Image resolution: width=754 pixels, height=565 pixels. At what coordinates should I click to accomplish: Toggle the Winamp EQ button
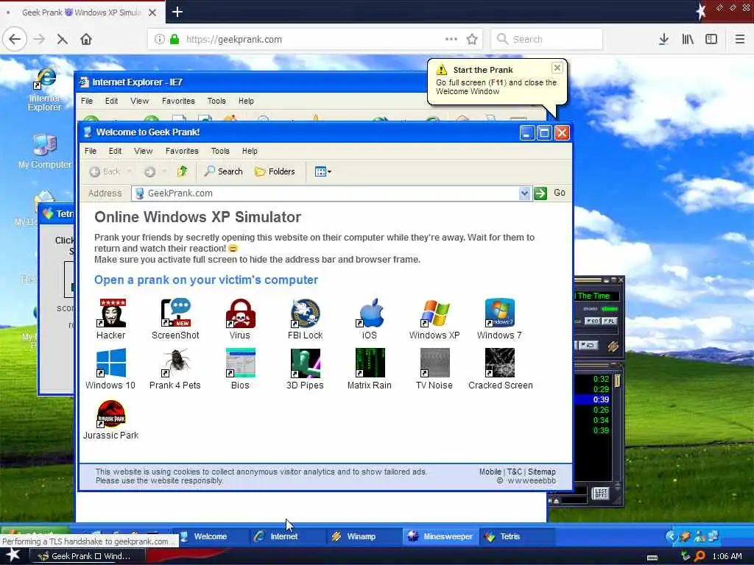pyautogui.click(x=593, y=321)
